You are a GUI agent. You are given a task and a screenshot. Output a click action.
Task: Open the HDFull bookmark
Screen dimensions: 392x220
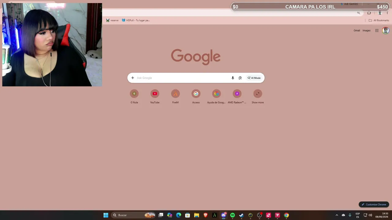tap(136, 20)
